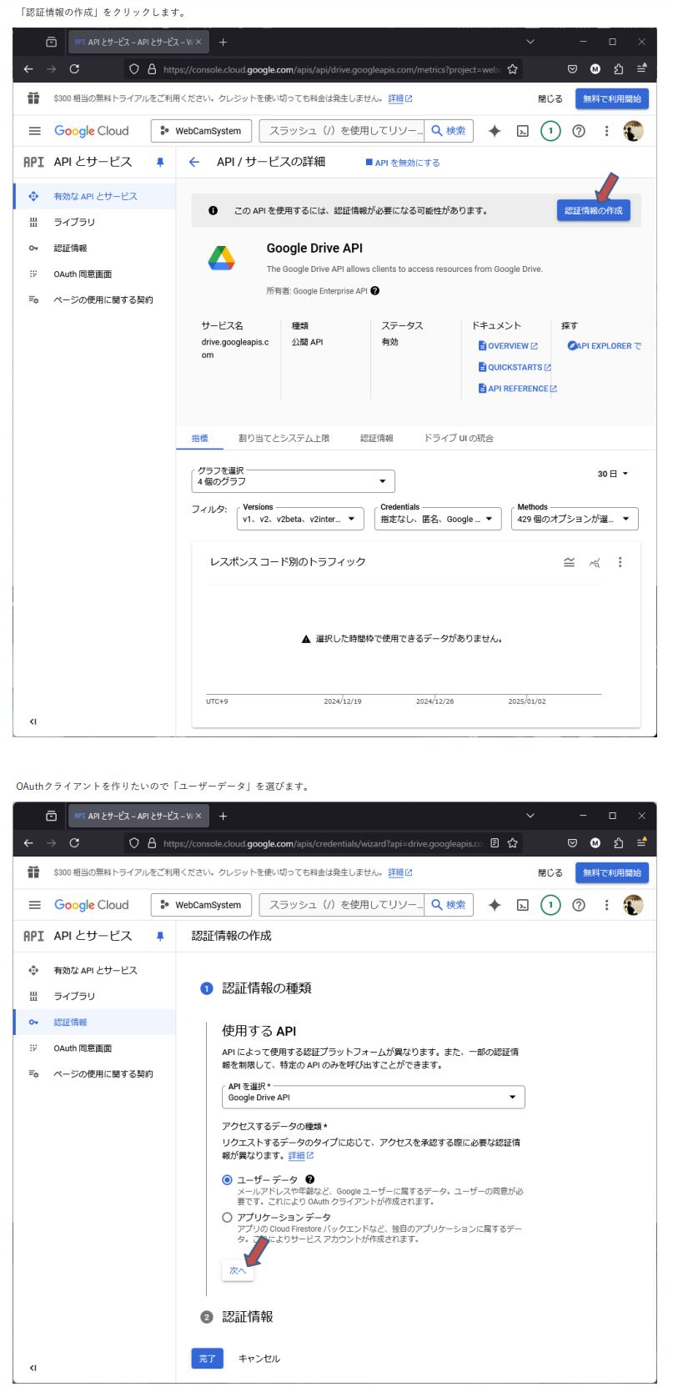The image size is (673, 1397).
Task: Open new tab in the Drive API metrics browser
Action: click(x=223, y=42)
